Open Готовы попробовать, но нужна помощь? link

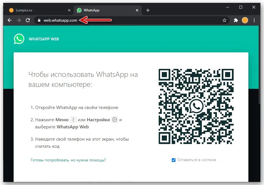coord(68,160)
